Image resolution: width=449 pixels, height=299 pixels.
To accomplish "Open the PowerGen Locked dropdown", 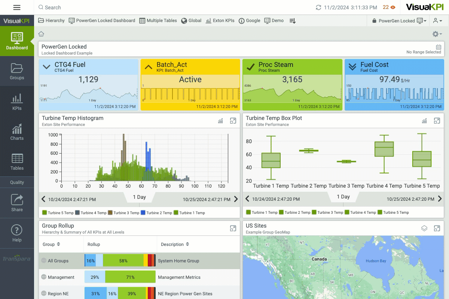I will click(399, 21).
